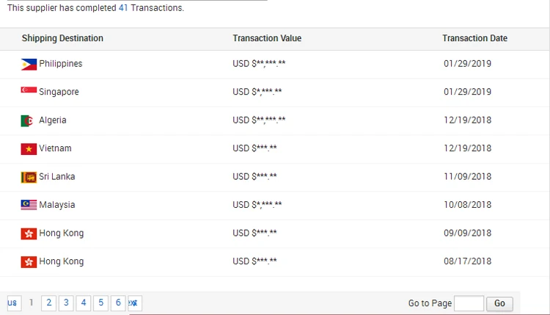Click the Vietnam flag icon
The height and width of the screenshot is (315, 550).
coord(29,148)
